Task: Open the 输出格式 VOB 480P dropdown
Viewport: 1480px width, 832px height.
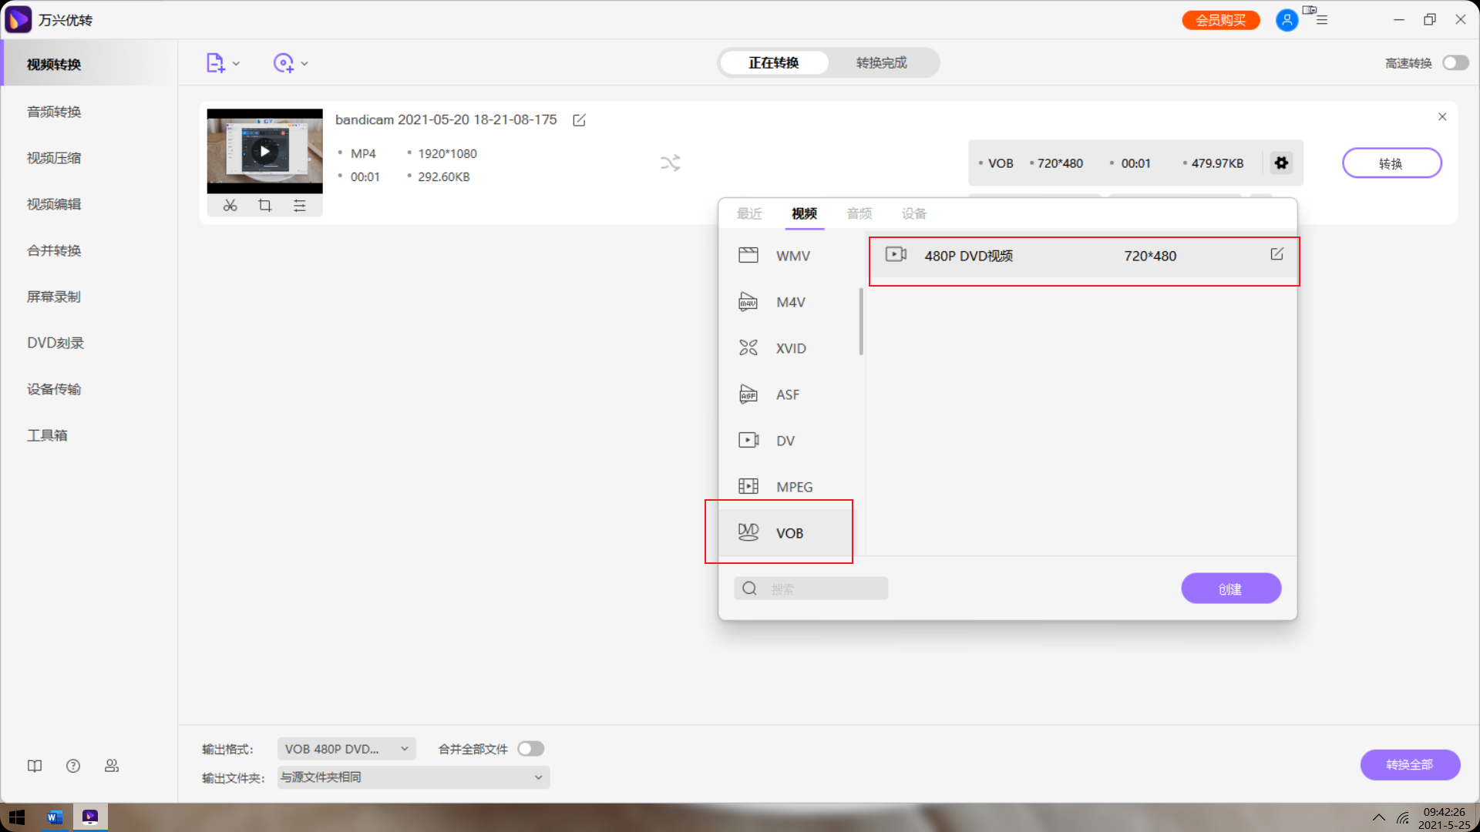Action: click(346, 749)
